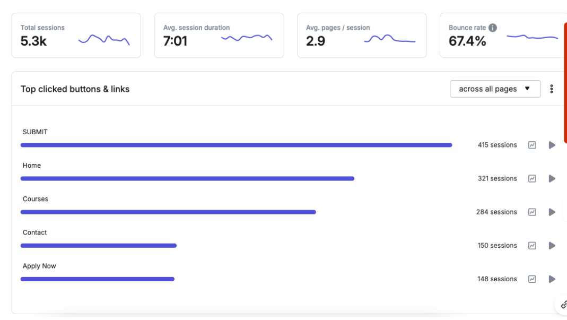
Task: Click the '415 sessions' count
Action: click(497, 145)
